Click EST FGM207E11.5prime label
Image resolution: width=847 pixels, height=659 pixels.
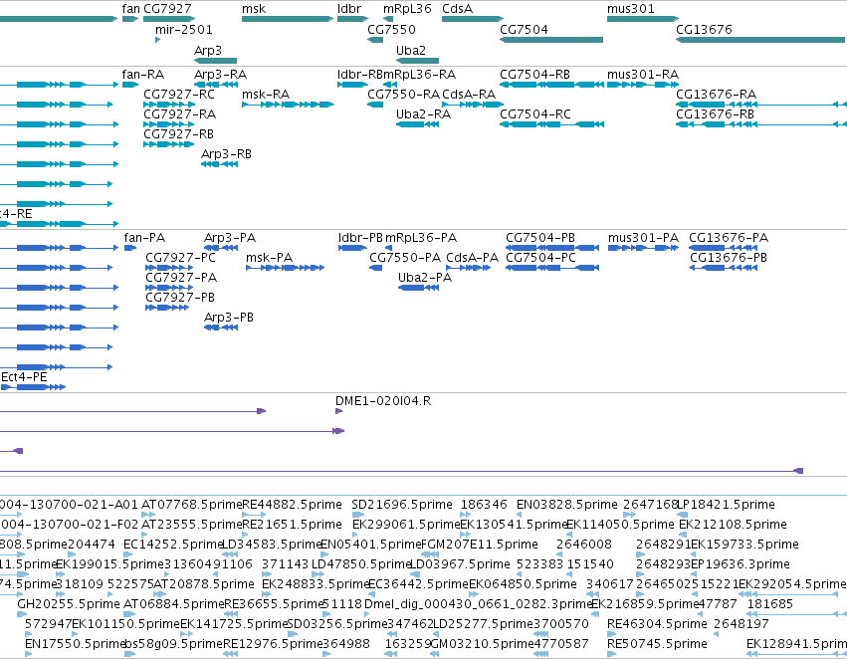(x=480, y=545)
